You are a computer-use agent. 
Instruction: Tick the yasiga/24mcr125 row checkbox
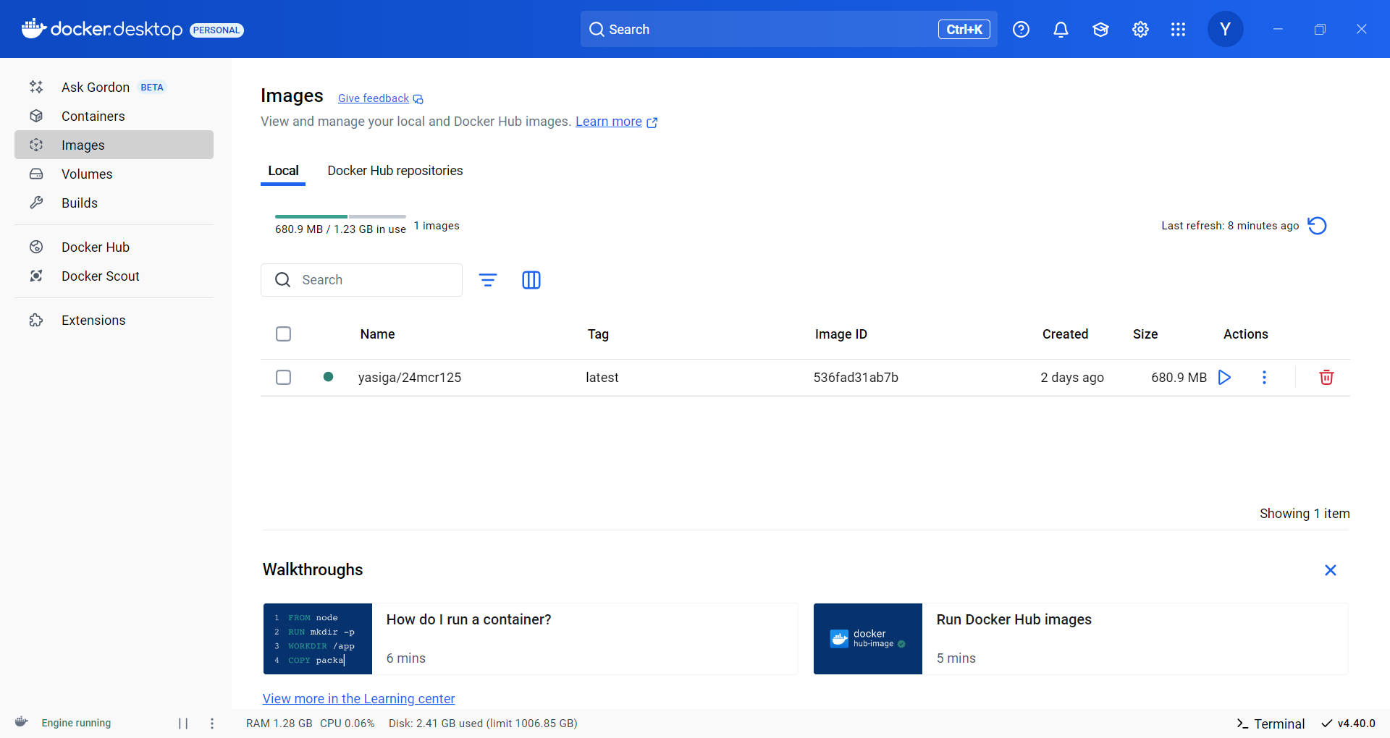click(283, 377)
